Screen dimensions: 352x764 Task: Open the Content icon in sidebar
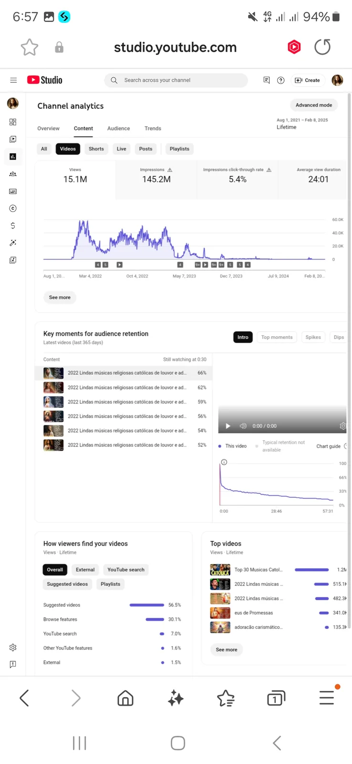(x=13, y=139)
